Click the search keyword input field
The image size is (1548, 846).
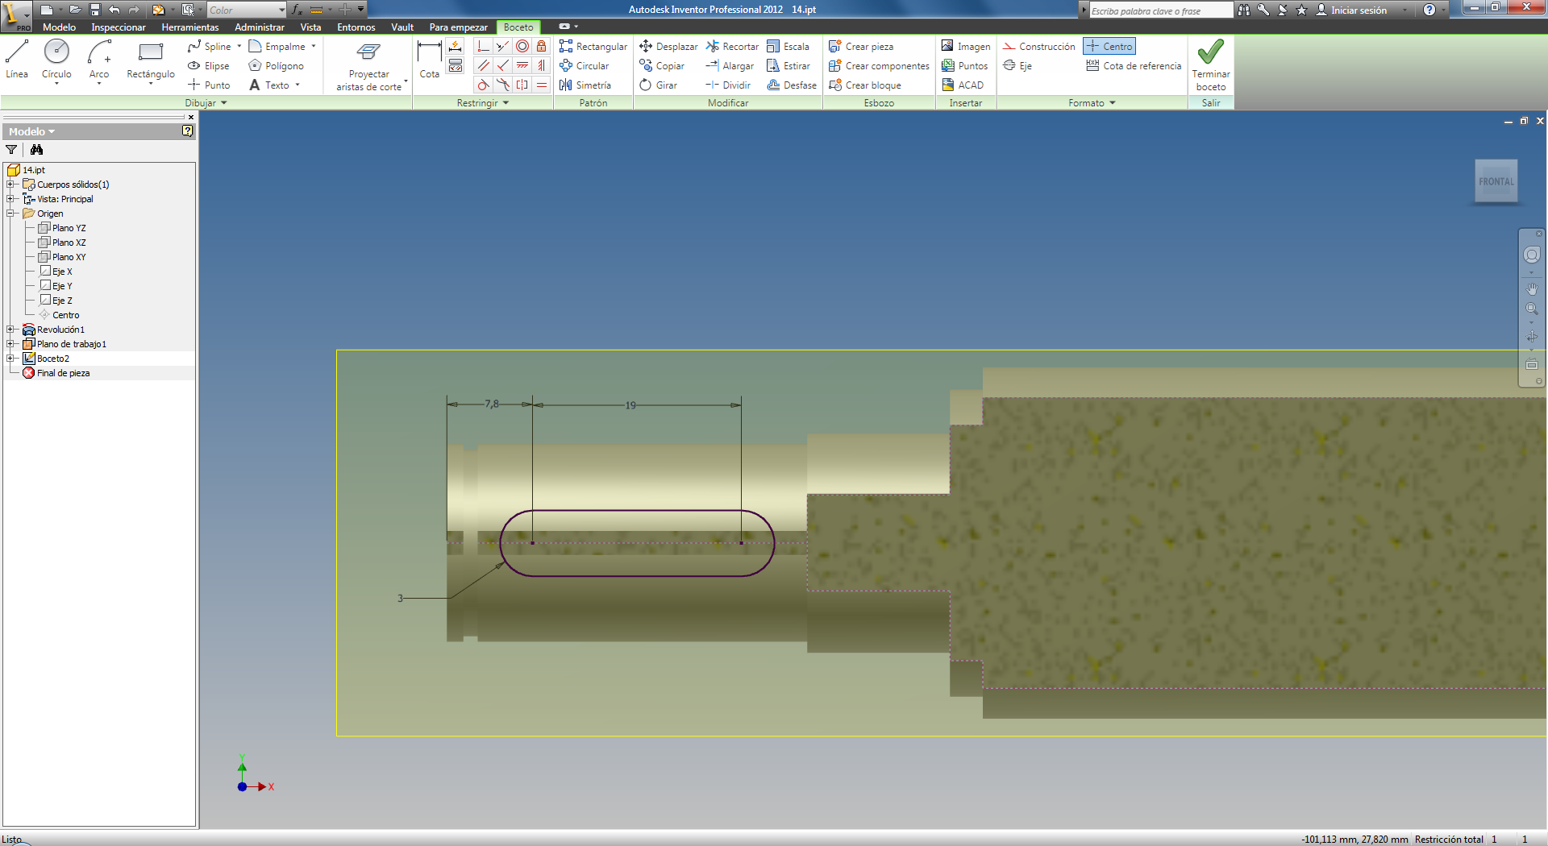click(1160, 10)
